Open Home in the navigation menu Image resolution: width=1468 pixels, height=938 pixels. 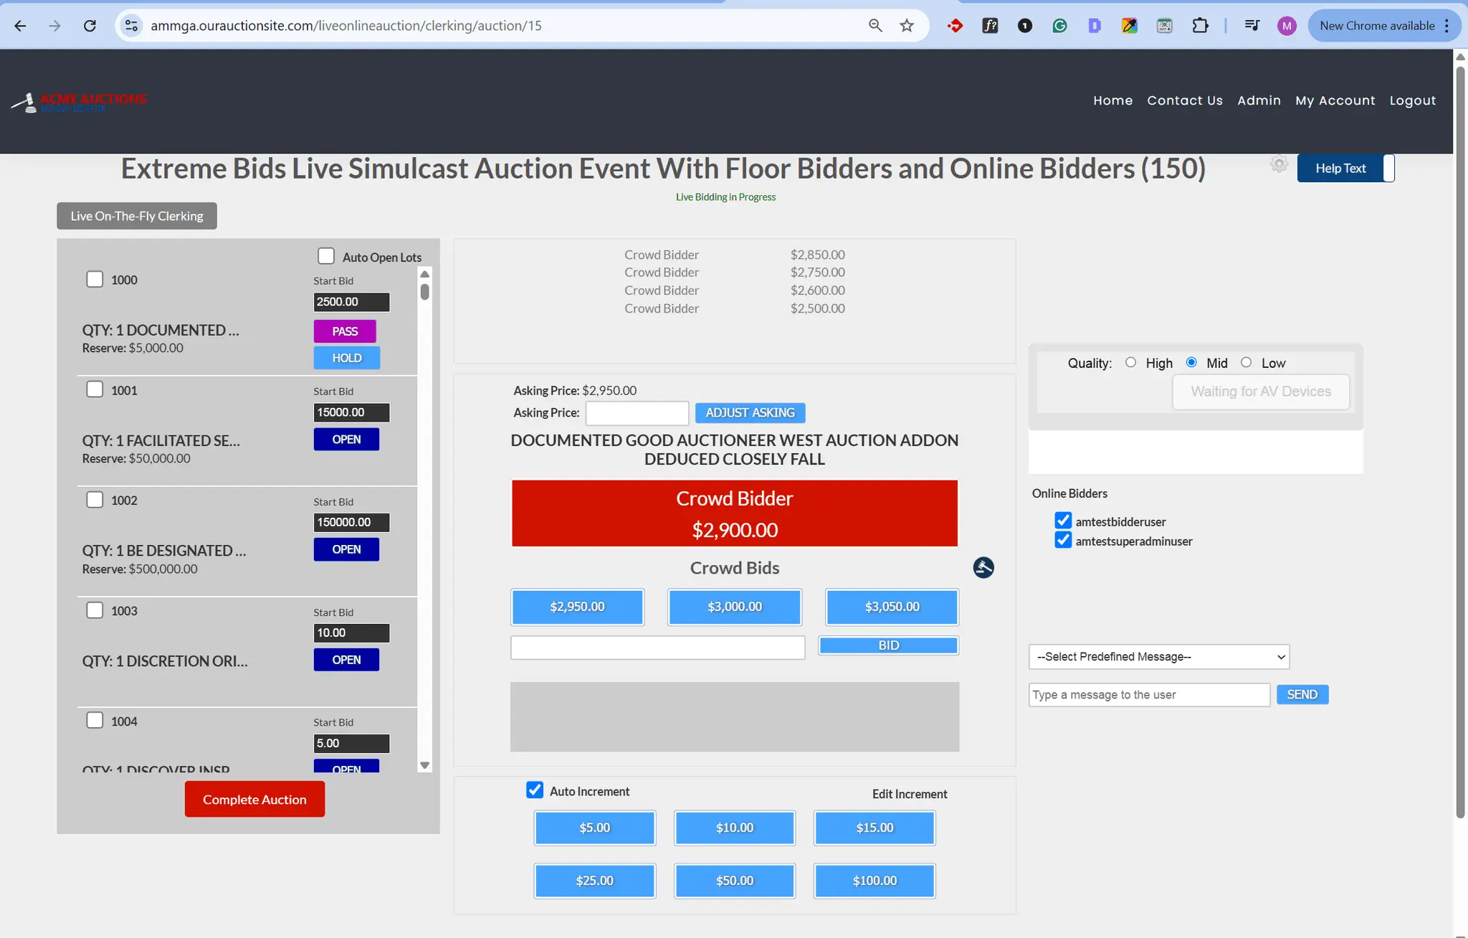1112,100
